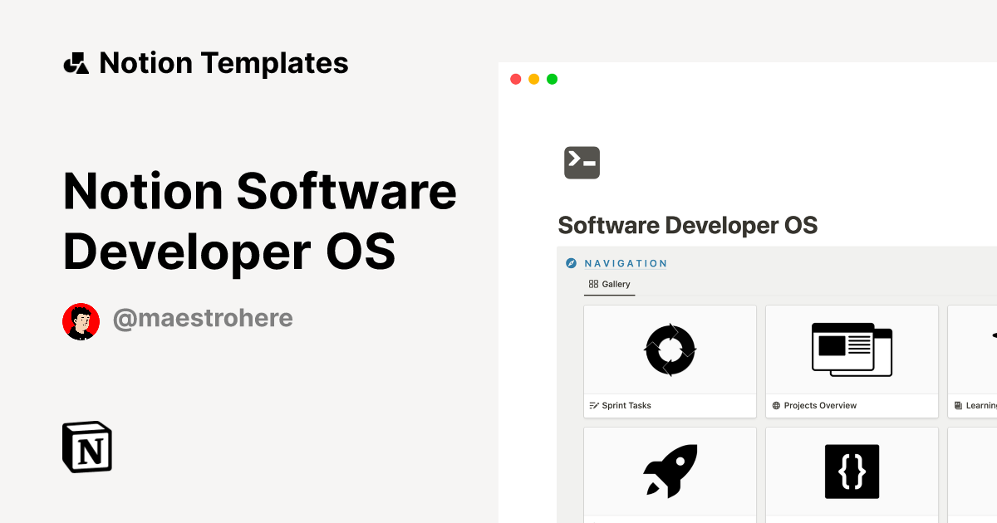This screenshot has width=997, height=523.
Task: Click the book icon beside Learning
Action: tap(957, 405)
